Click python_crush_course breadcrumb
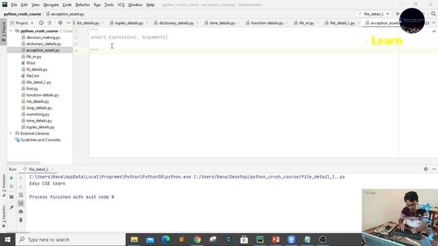This screenshot has width=438, height=246. [x=23, y=14]
